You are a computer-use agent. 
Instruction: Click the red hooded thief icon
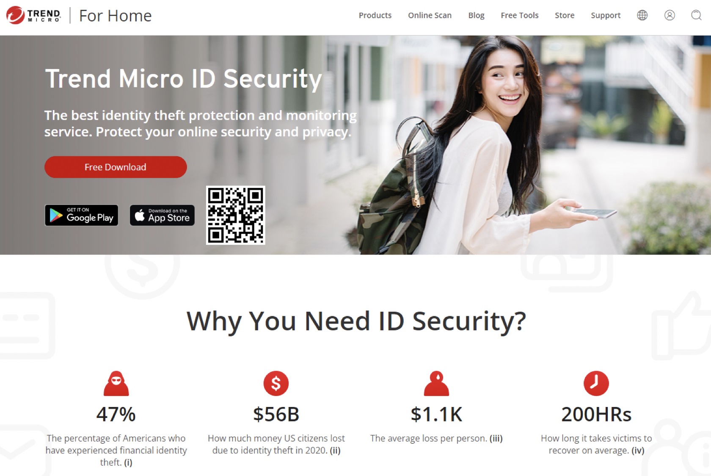pyautogui.click(x=116, y=383)
